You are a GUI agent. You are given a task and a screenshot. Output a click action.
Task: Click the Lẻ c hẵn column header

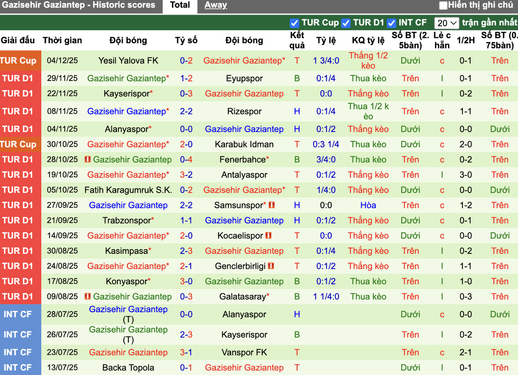[x=442, y=40]
